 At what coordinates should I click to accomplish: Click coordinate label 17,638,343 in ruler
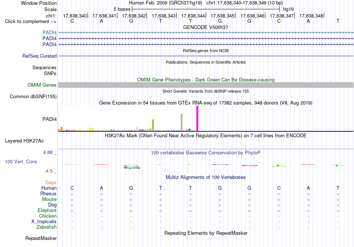164,16
